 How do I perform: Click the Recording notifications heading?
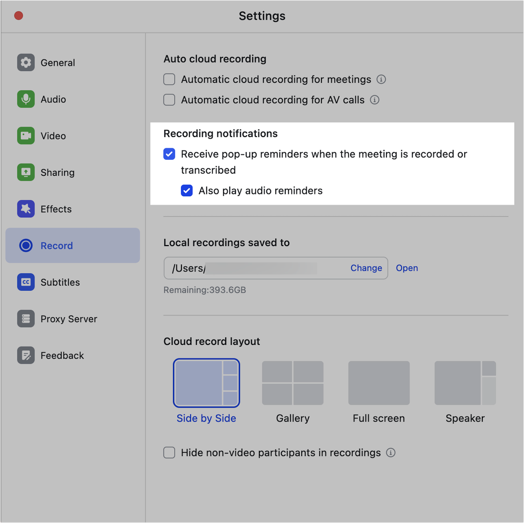tap(221, 134)
